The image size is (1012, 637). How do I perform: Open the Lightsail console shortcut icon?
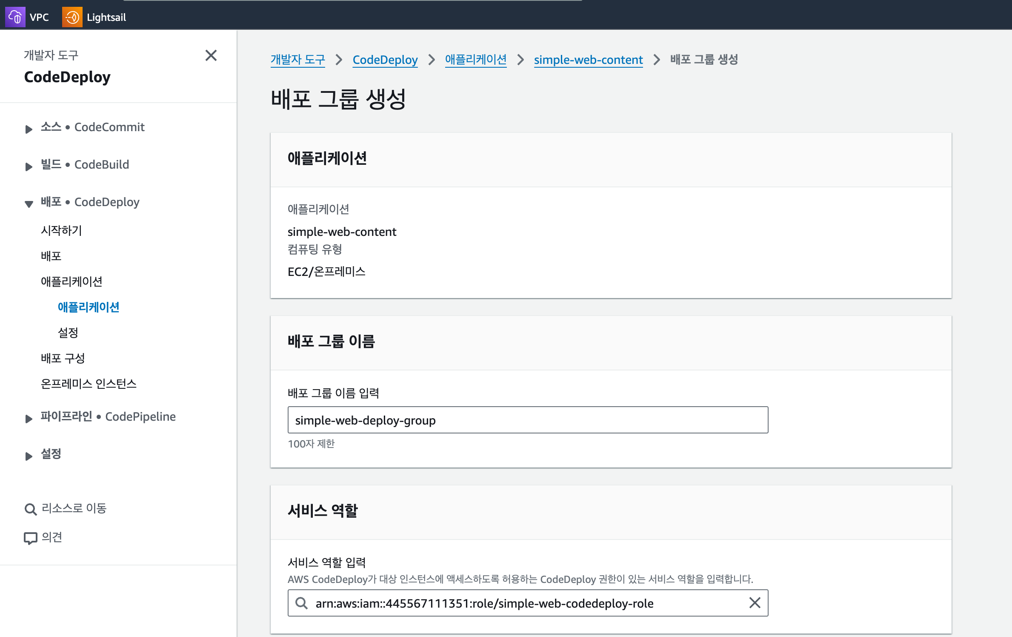(x=72, y=17)
